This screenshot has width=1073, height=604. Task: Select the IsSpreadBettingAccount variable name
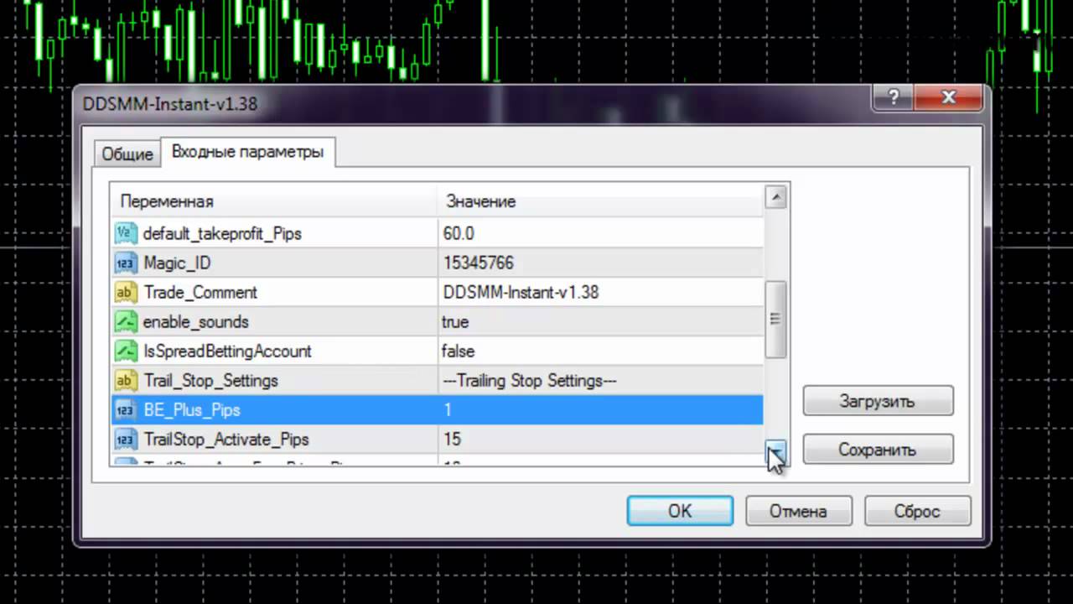(x=227, y=351)
